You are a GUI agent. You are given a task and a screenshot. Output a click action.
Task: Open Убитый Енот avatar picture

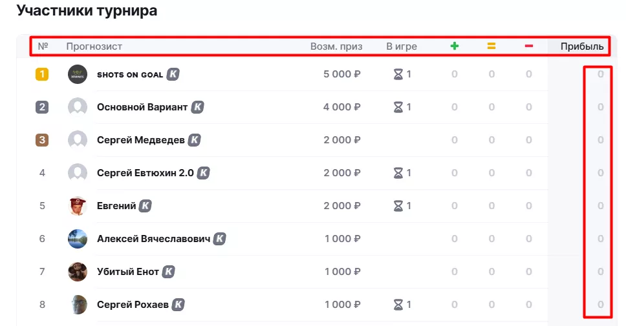[78, 272]
